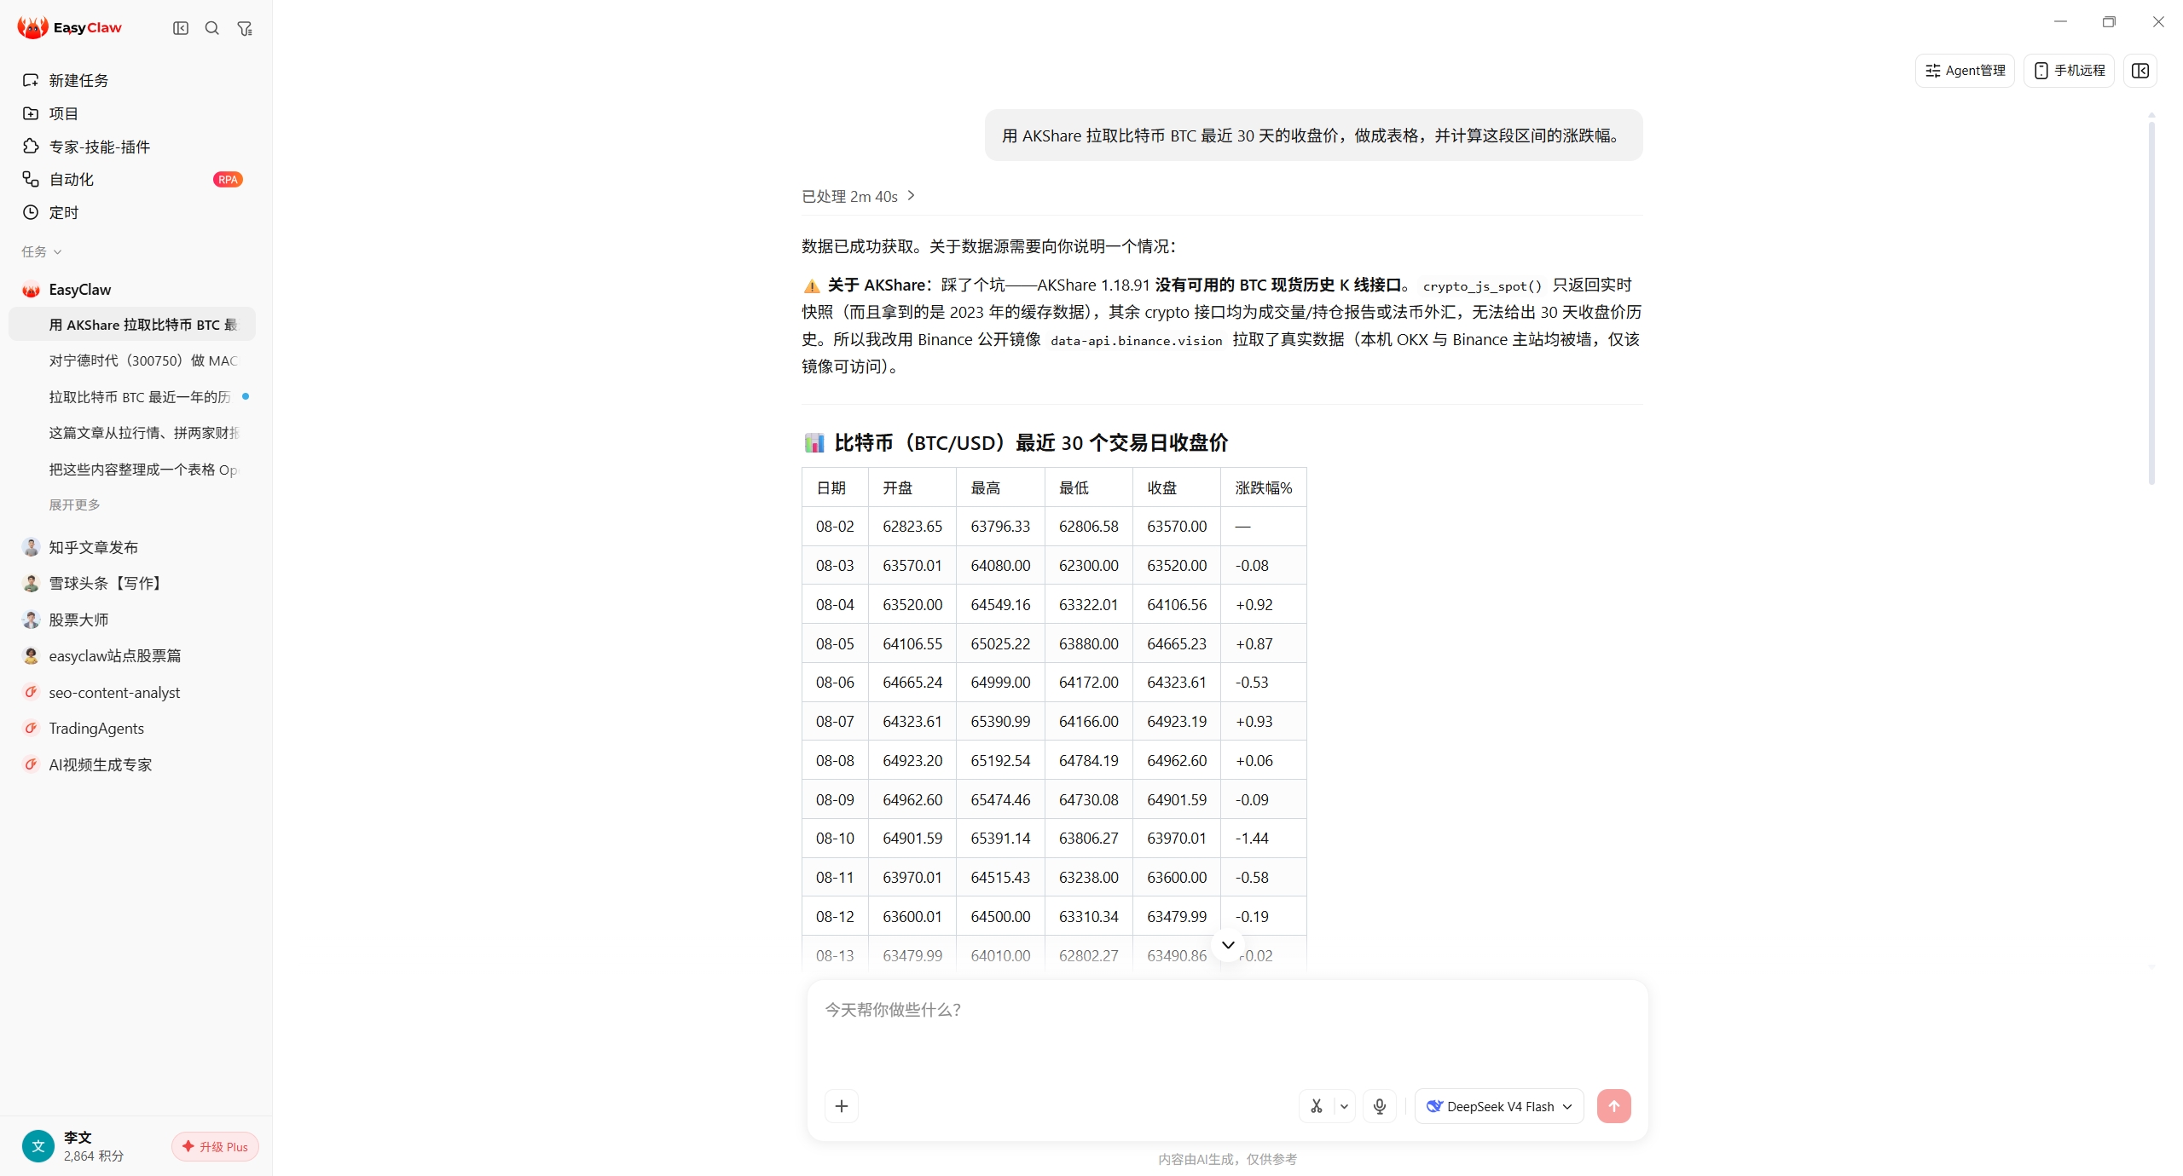Screen dimensions: 2183x1176
Task: Open task 对宁德时代（300750）做 MAC
Action: pos(132,360)
